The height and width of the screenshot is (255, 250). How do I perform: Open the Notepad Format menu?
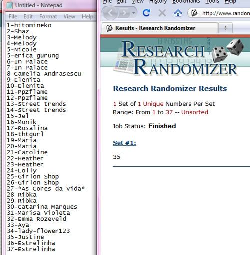pyautogui.click(x=48, y=16)
